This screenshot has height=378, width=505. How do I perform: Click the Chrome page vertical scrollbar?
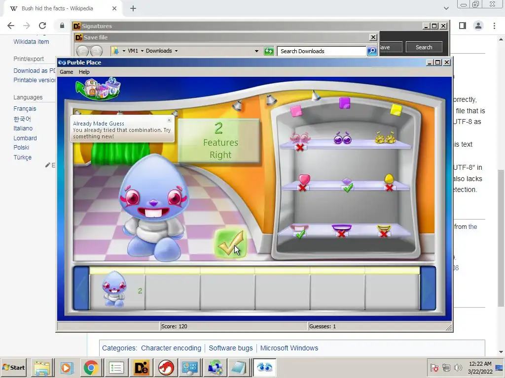(x=501, y=238)
